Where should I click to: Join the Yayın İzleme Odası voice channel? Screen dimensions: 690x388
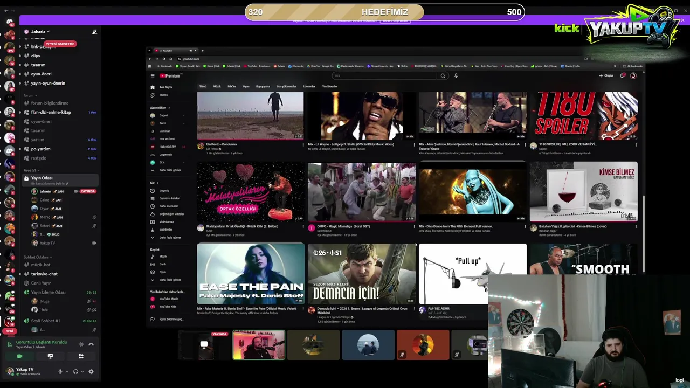tap(48, 292)
